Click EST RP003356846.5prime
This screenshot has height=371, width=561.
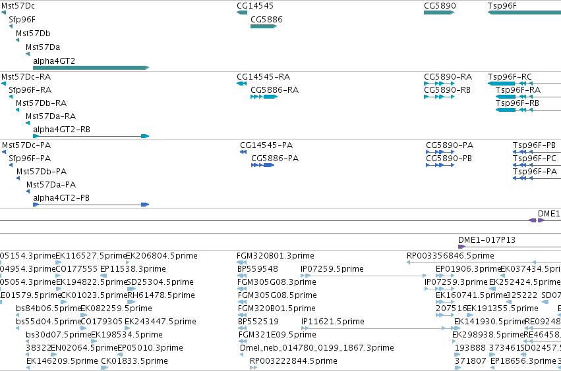(450, 256)
